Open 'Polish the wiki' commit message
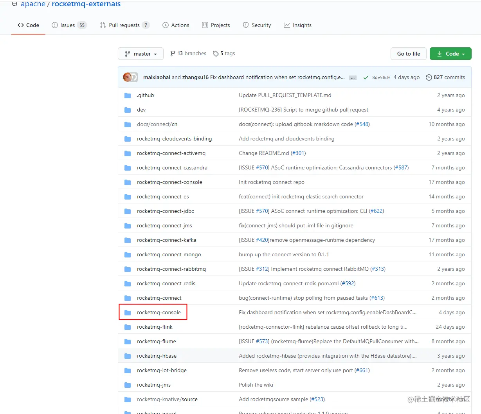Viewport: 481px width, 414px height. (256, 385)
